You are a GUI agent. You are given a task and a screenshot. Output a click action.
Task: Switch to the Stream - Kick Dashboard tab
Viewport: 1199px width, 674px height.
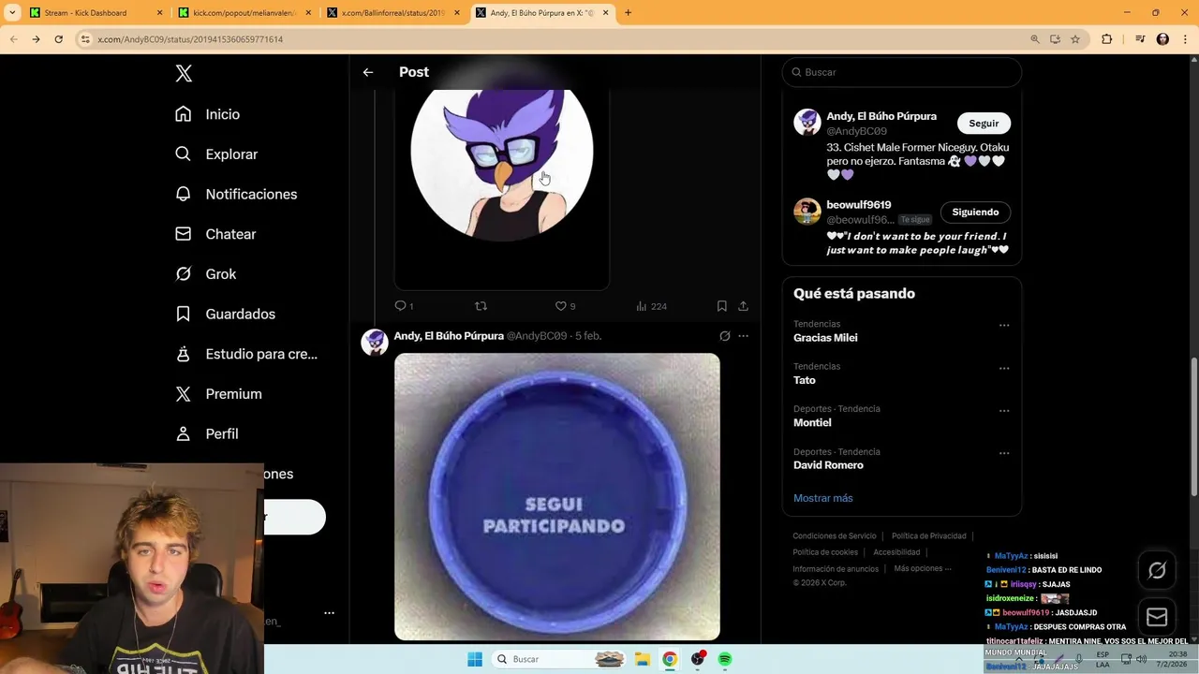[96, 13]
